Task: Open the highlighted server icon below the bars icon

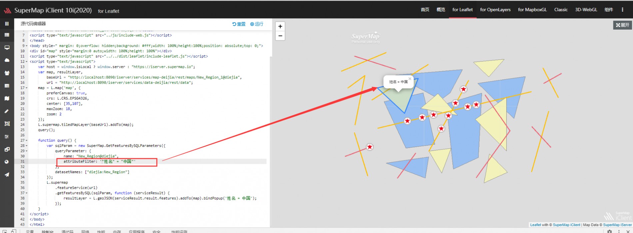Action: tap(7, 35)
